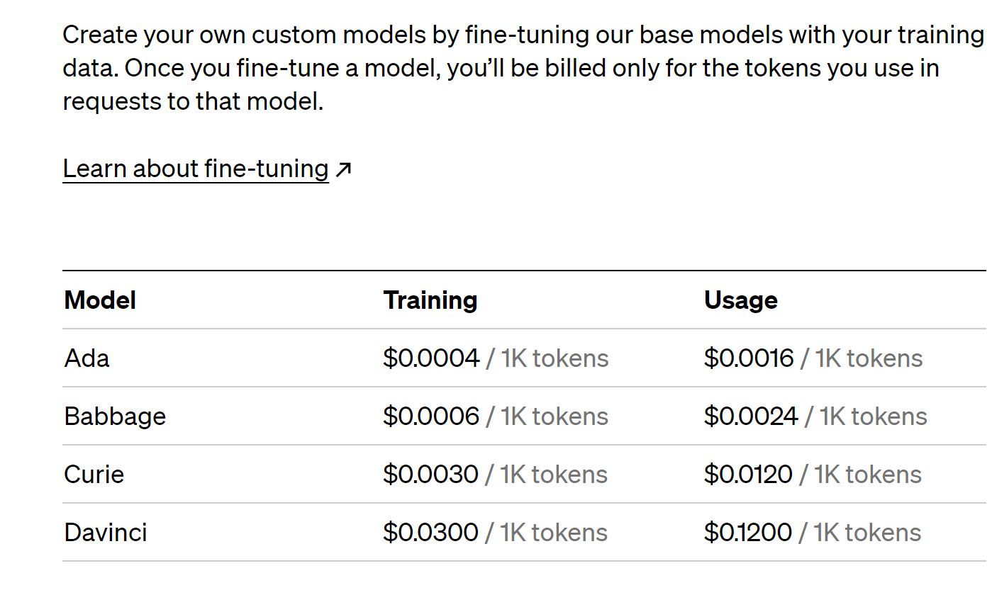Click the external arrow icon beside fine-tuning link
The image size is (992, 607).
tap(343, 169)
